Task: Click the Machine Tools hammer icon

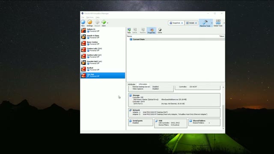Action: click(205, 22)
